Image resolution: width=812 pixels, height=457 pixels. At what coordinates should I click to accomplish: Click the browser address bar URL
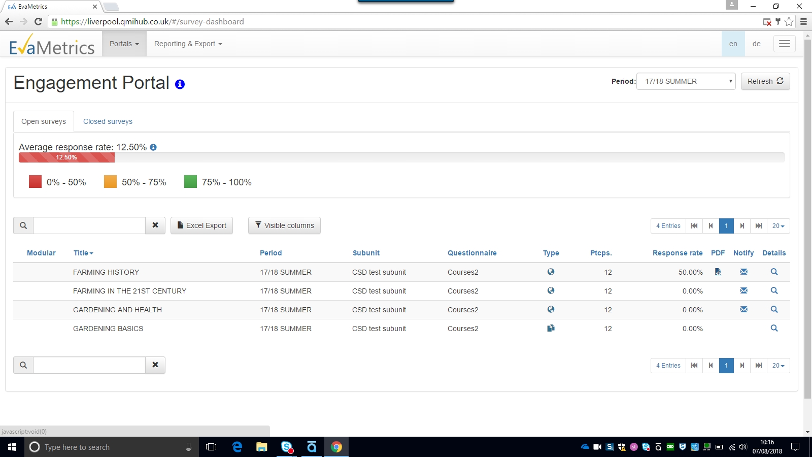pyautogui.click(x=152, y=21)
